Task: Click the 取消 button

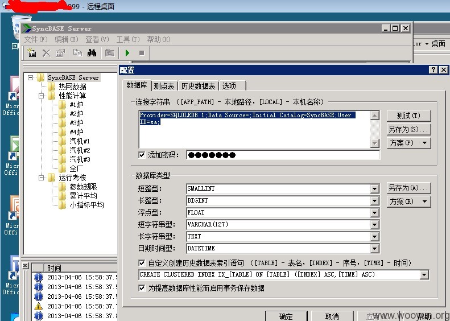Action: click(x=332, y=316)
